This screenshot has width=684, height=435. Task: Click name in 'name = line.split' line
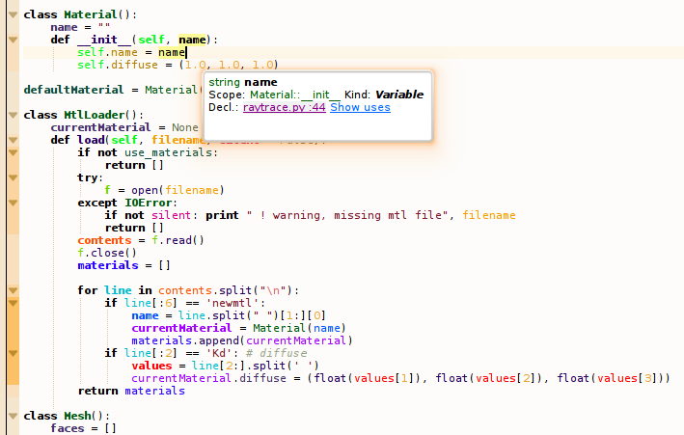click(145, 315)
